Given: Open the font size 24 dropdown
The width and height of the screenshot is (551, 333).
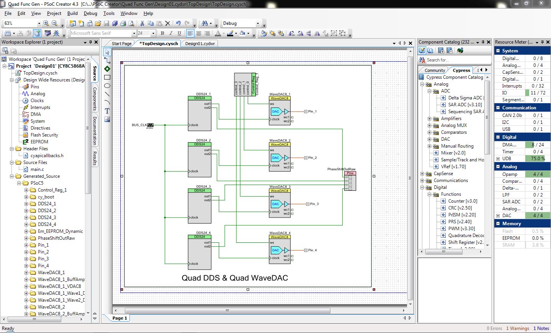Looking at the screenshot, I should [x=153, y=33].
